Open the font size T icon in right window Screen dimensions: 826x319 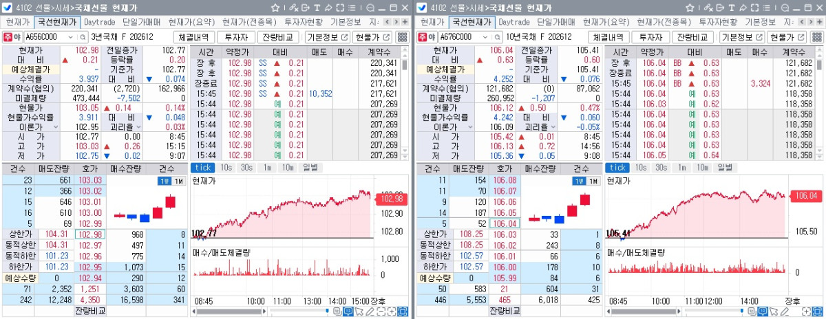coord(730,8)
